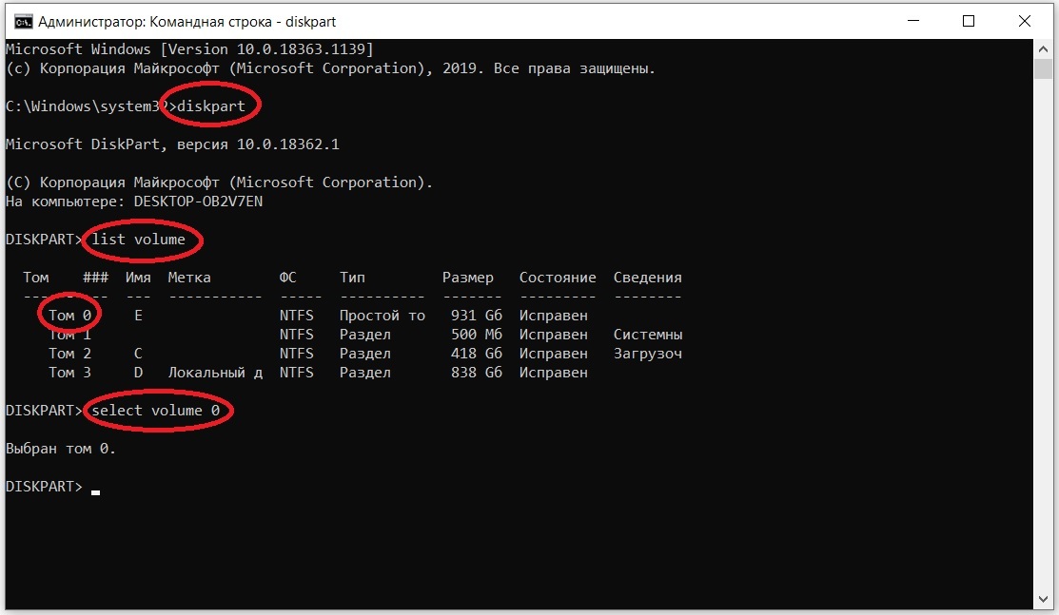The image size is (1059, 615).
Task: Click the drive letter 'E' in Том 0 row
Action: tap(139, 316)
